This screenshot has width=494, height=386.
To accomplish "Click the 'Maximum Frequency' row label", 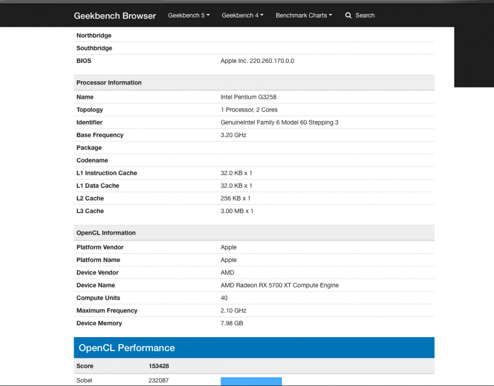I will 107,310.
